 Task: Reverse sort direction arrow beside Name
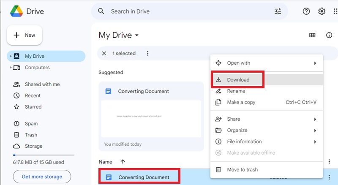(x=123, y=161)
